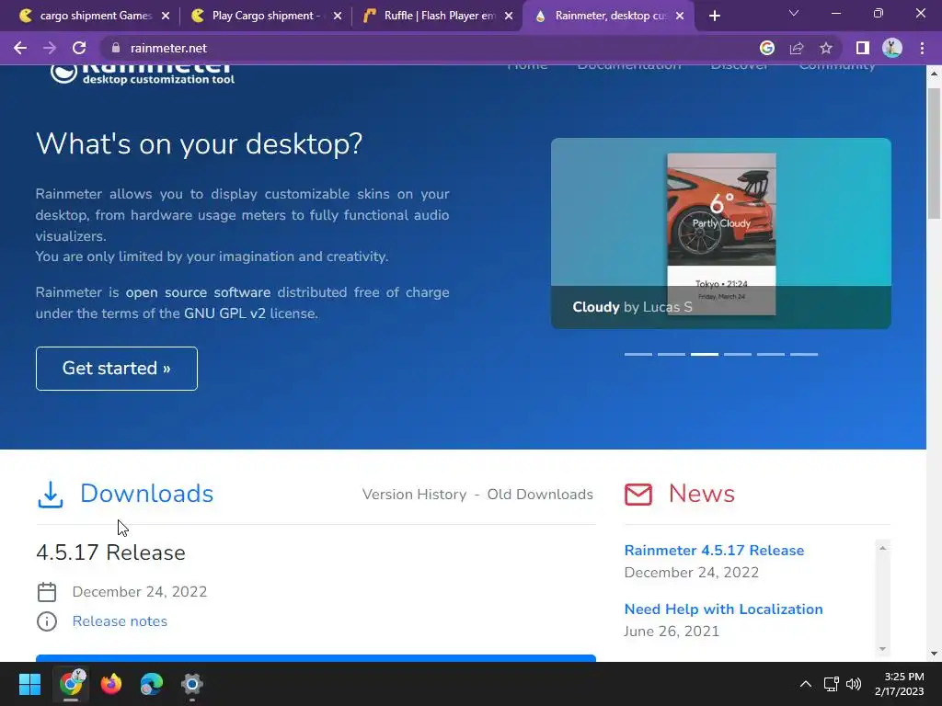Launch Firefox from the taskbar
The width and height of the screenshot is (942, 706).
(x=111, y=684)
